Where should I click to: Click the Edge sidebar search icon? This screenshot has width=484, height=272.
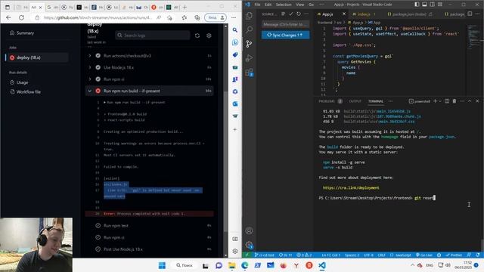[x=235, y=30]
